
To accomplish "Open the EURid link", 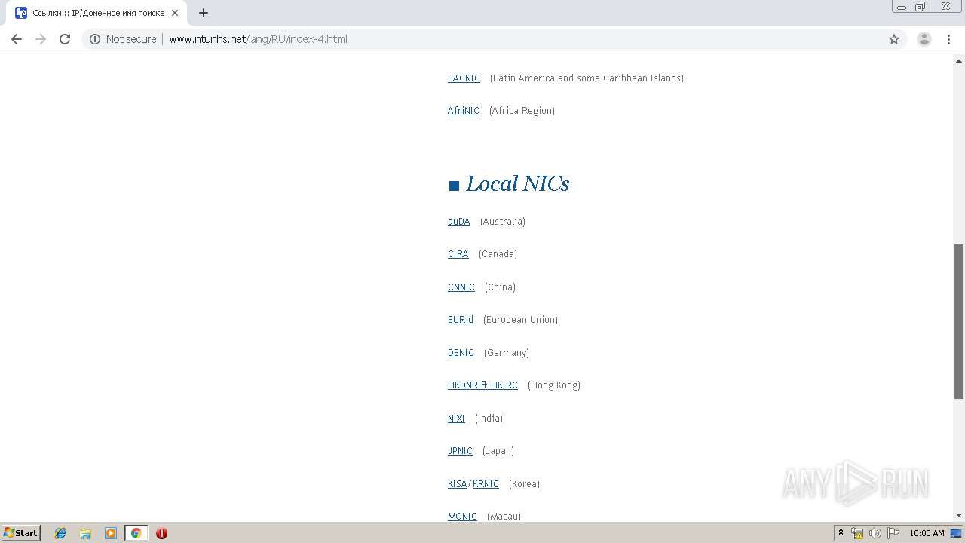I will [x=461, y=319].
